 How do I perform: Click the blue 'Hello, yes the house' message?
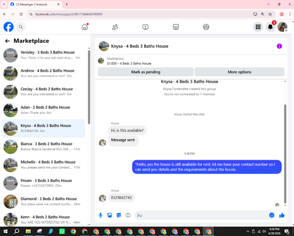click(207, 167)
